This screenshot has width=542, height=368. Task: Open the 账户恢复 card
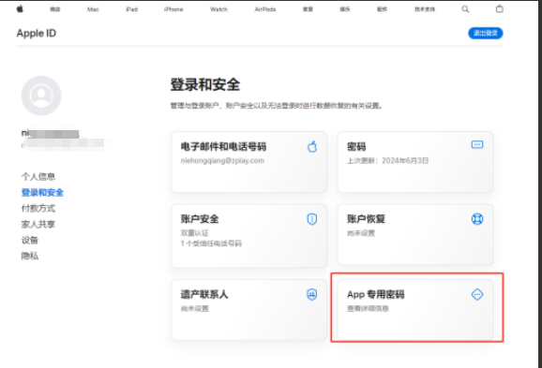415,234
